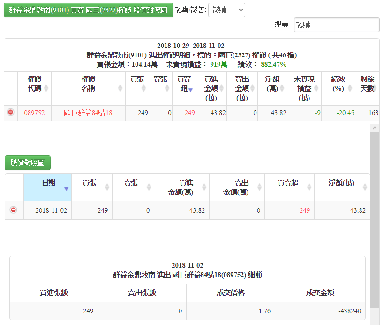Sort lower table by 淨額(萬) column
384x325 pixels.
[341, 183]
